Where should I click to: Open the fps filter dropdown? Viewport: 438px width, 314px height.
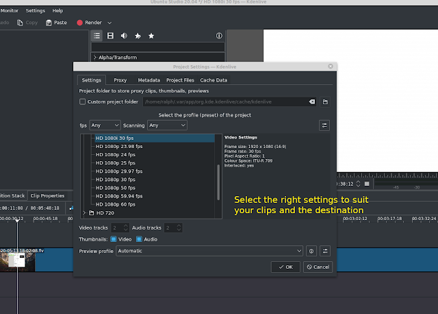[x=105, y=125]
